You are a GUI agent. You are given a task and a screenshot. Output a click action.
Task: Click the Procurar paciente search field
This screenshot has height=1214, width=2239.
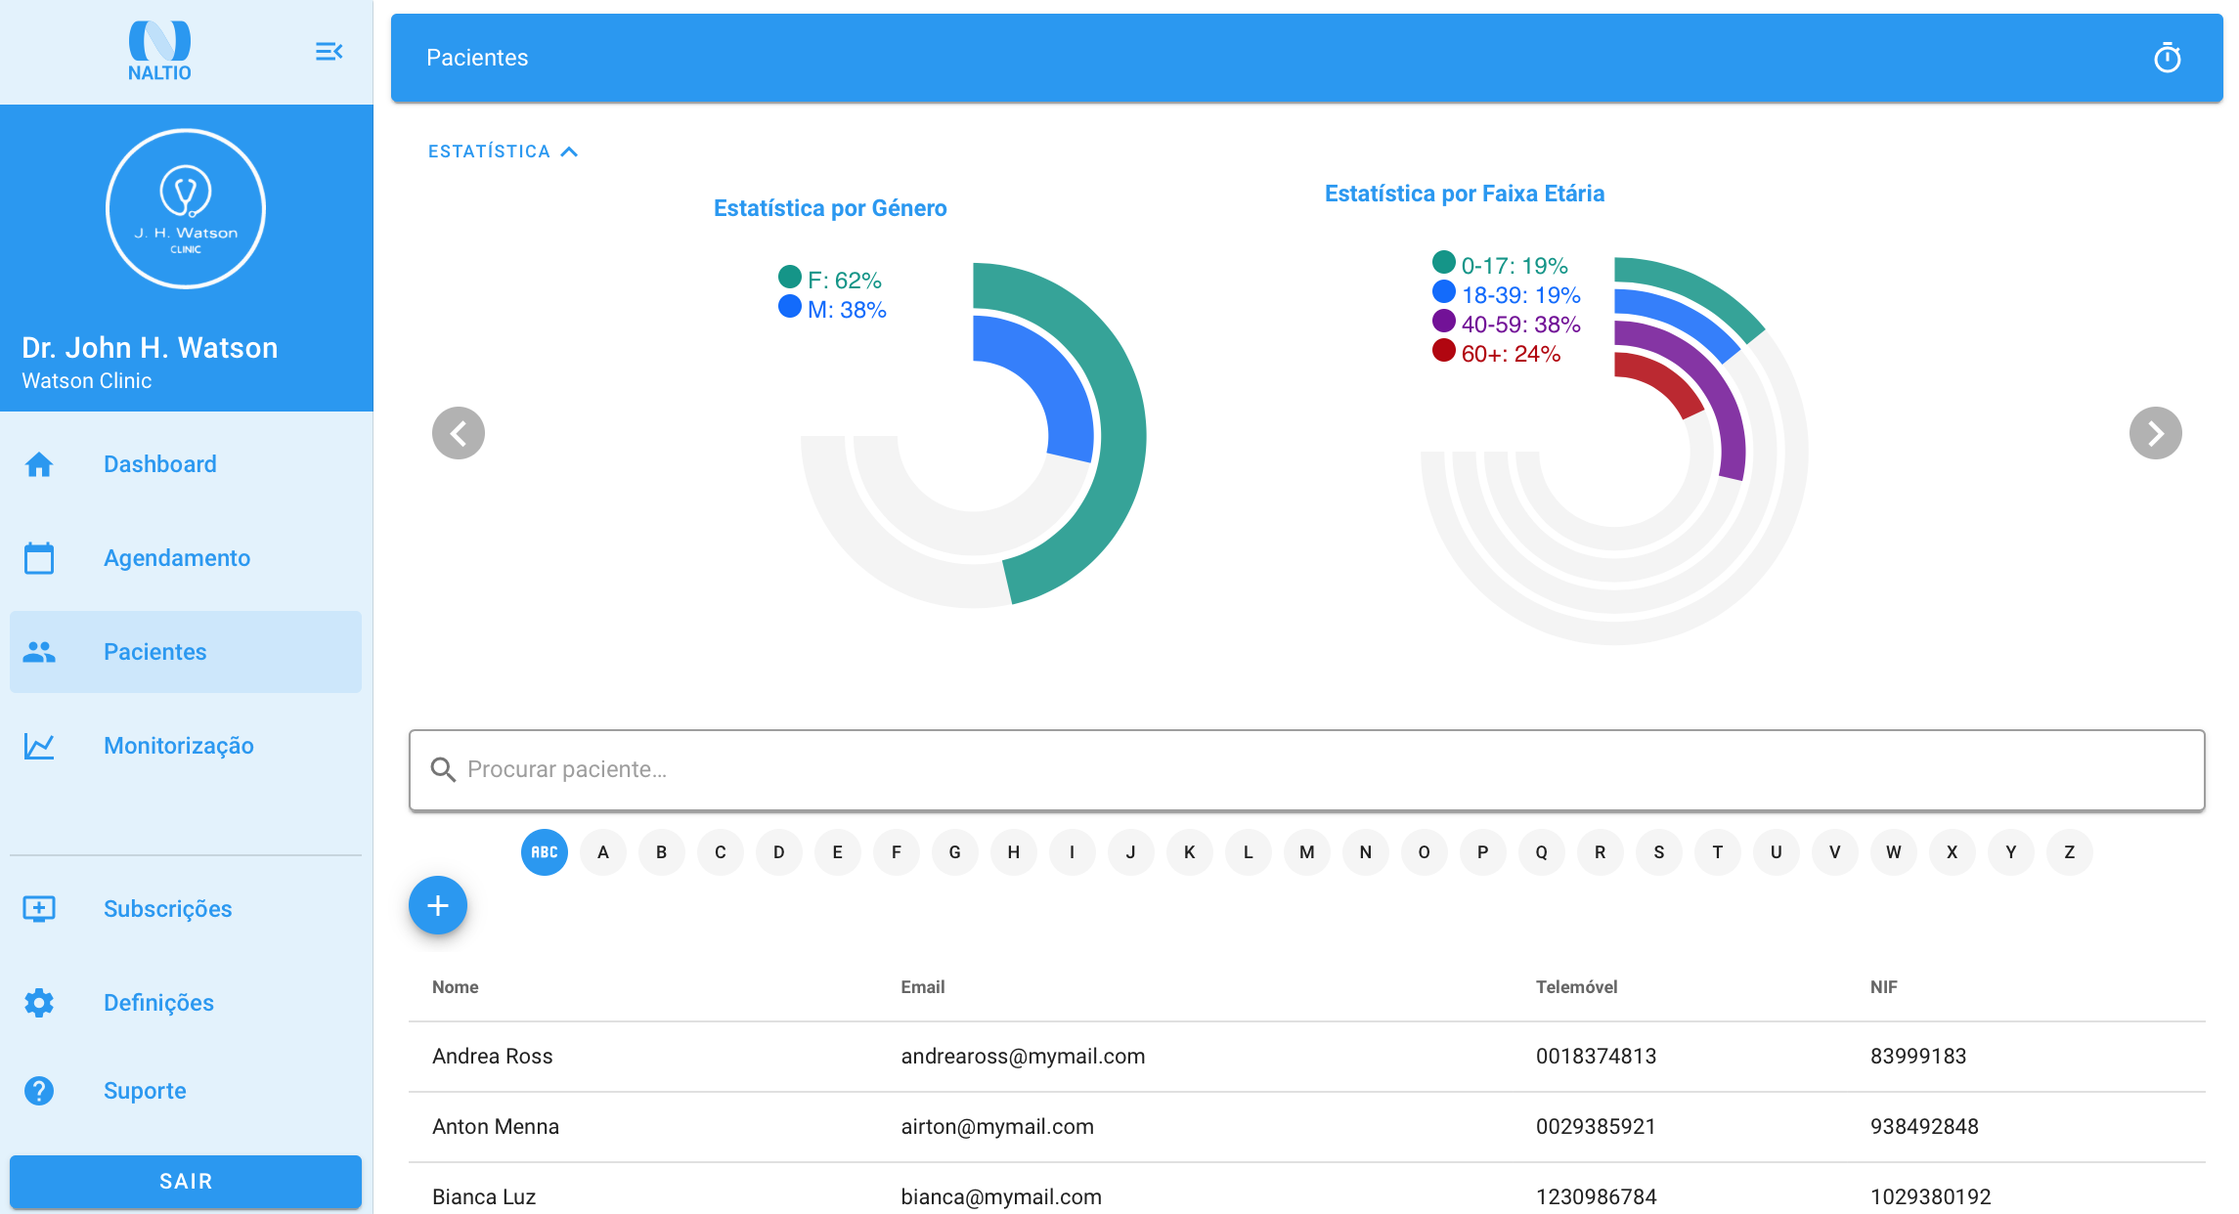[x=1306, y=769]
